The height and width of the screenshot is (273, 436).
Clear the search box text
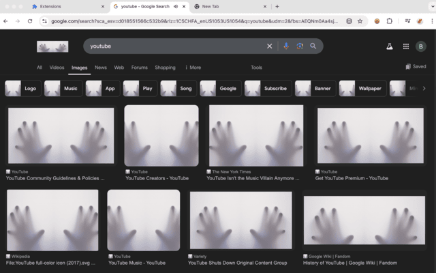269,46
